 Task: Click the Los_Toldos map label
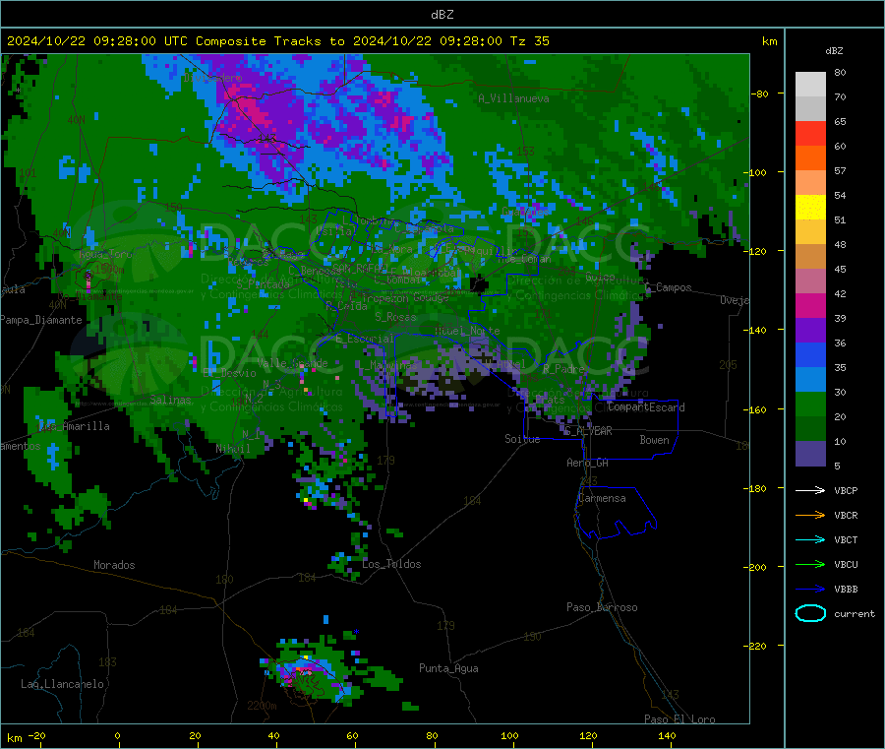pos(391,564)
